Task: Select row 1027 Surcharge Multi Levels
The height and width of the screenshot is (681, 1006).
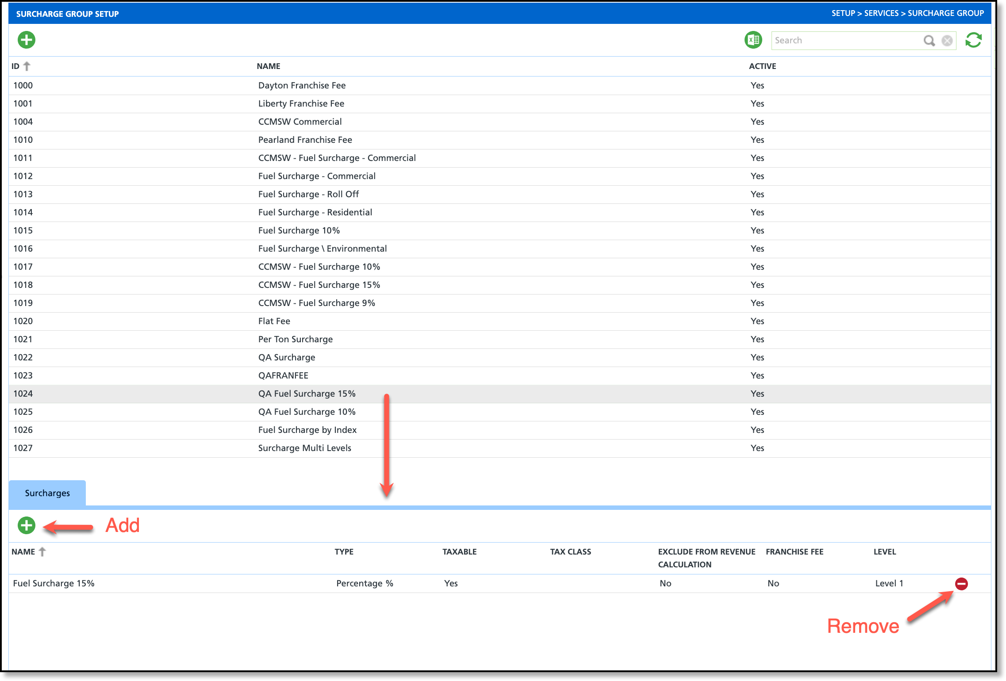Action: 305,448
